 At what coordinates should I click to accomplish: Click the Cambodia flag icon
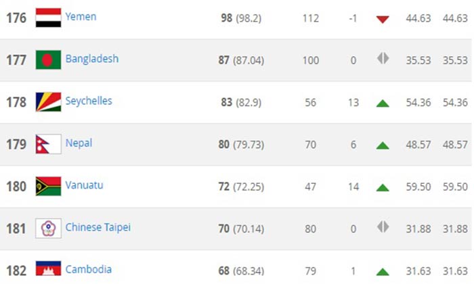(x=48, y=269)
